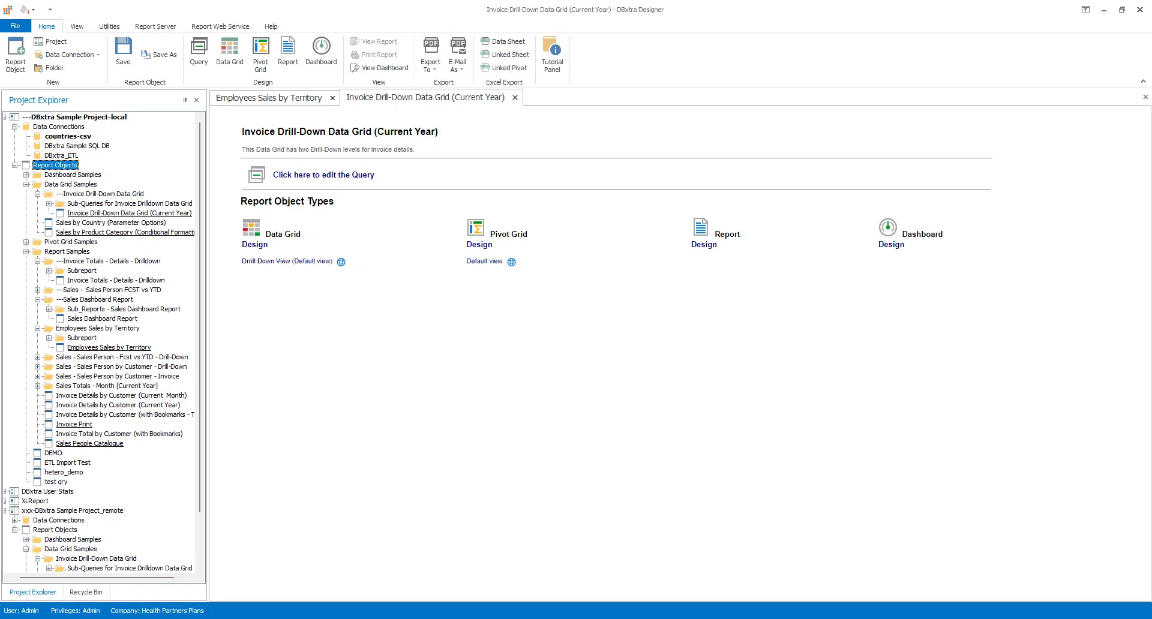Image resolution: width=1152 pixels, height=619 pixels.
Task: Open the Pivot Grid Default view link
Action: [484, 261]
